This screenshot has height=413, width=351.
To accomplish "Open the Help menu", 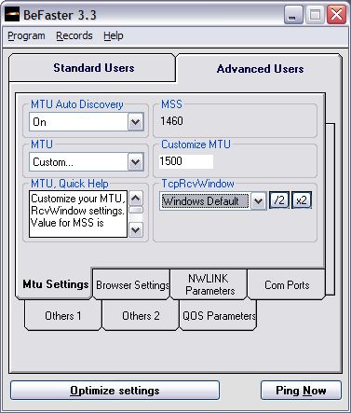I will click(114, 35).
